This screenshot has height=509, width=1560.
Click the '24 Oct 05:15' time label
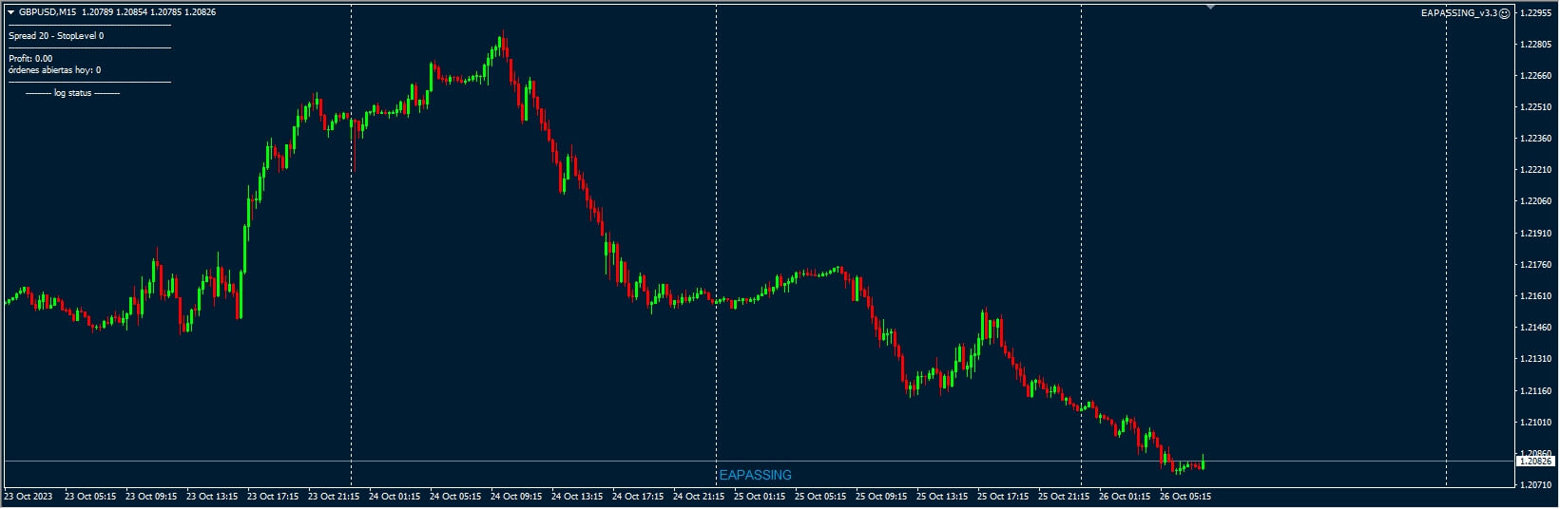click(455, 496)
